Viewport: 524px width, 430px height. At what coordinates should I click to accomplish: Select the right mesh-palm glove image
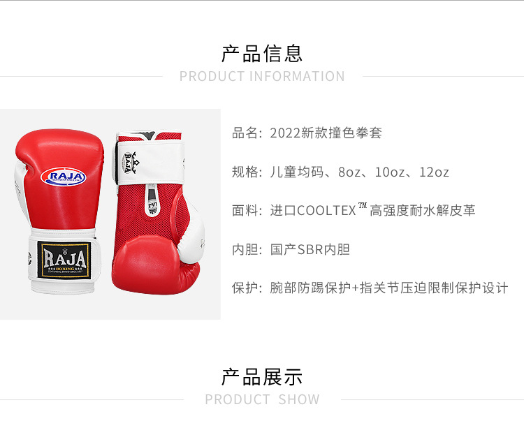pyautogui.click(x=158, y=212)
